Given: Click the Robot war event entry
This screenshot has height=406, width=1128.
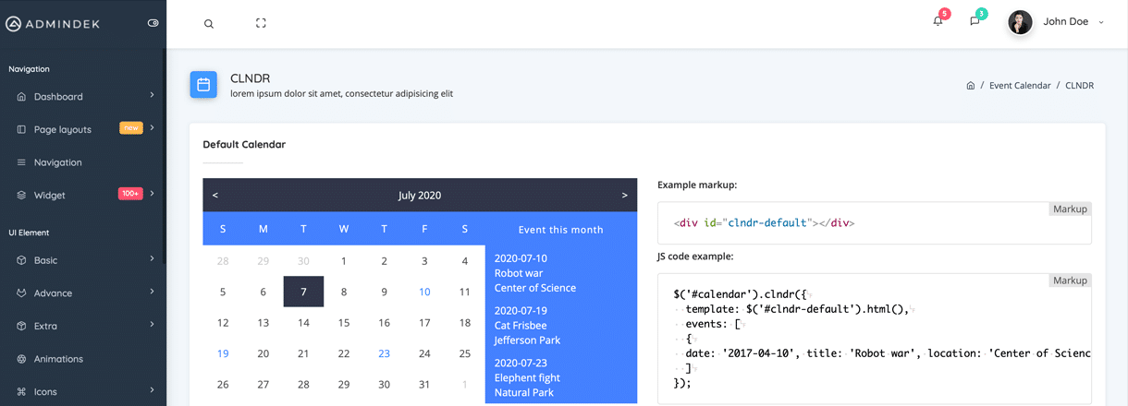Looking at the screenshot, I should tap(535, 273).
